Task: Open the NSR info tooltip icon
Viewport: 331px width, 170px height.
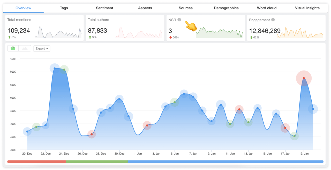Action: tap(179, 19)
